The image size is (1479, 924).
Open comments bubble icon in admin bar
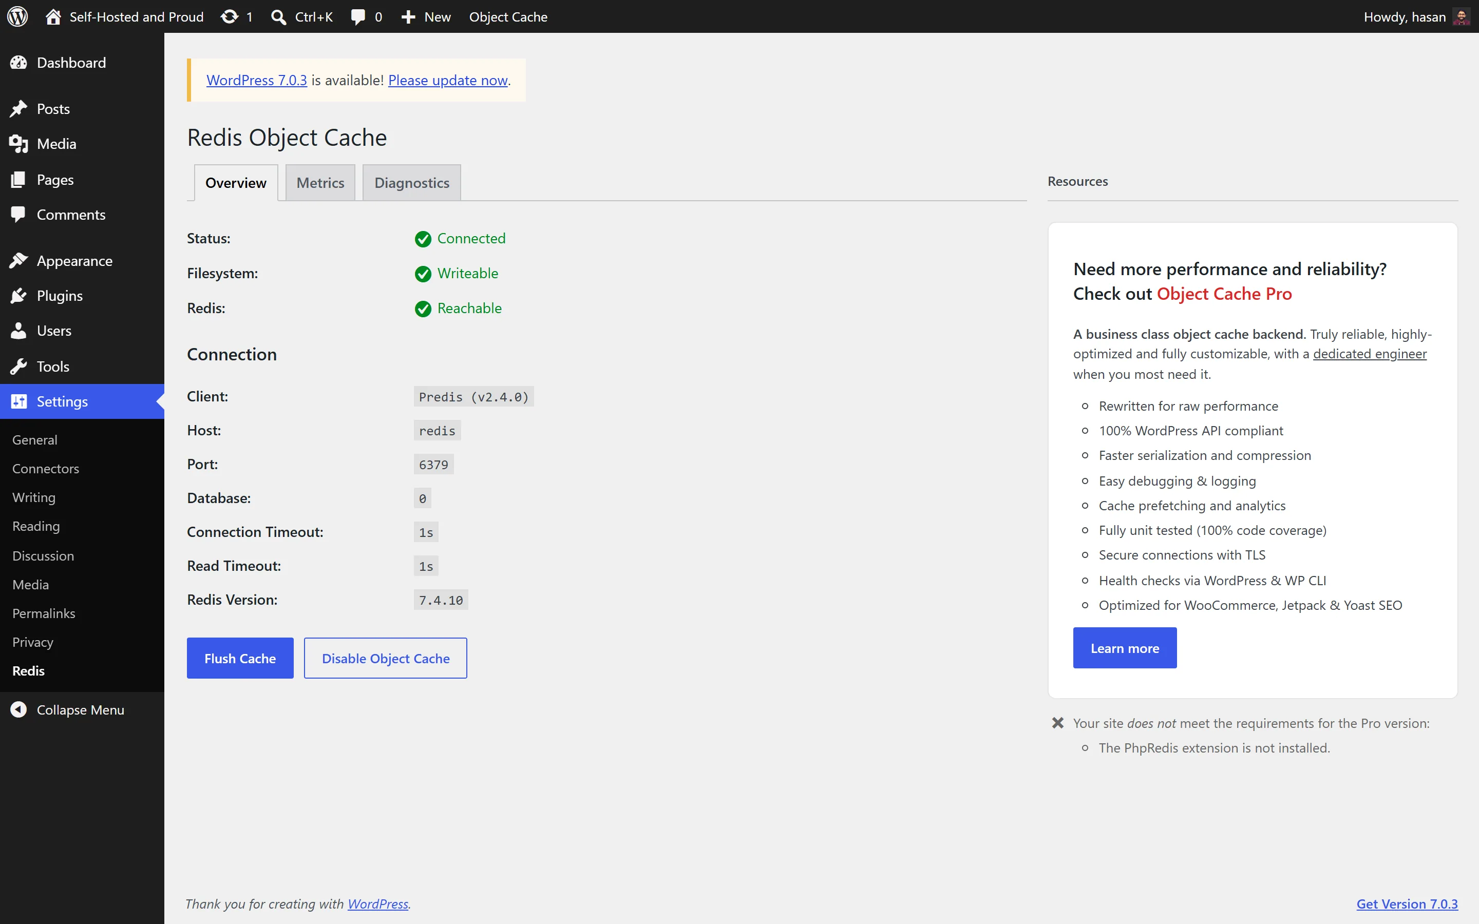pos(358,17)
